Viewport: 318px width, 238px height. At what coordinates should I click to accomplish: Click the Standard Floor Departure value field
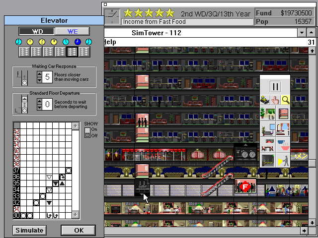tap(47, 105)
